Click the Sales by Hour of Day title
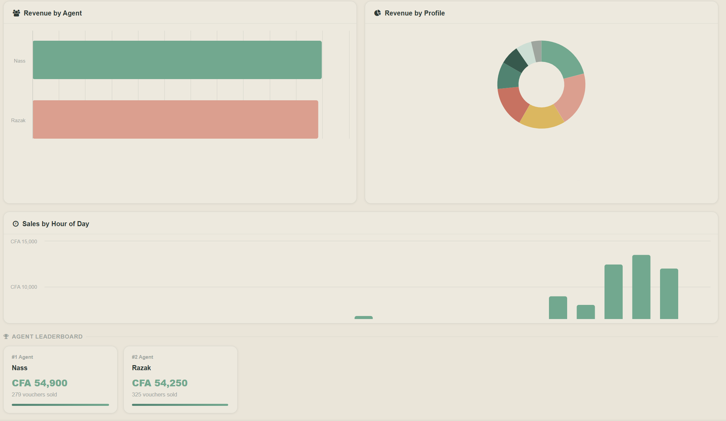The height and width of the screenshot is (421, 726). pos(56,224)
